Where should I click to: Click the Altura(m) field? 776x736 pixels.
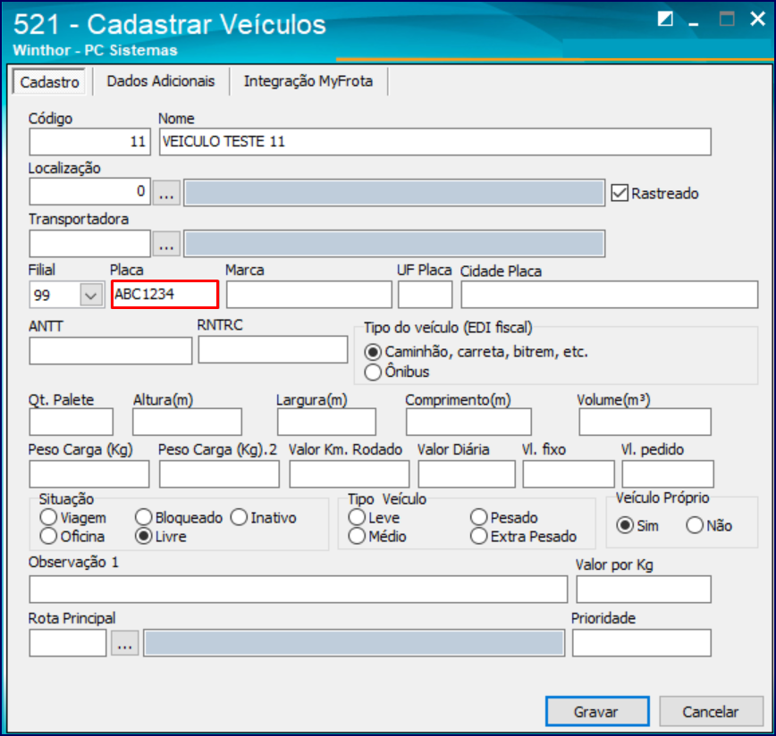[x=187, y=422]
